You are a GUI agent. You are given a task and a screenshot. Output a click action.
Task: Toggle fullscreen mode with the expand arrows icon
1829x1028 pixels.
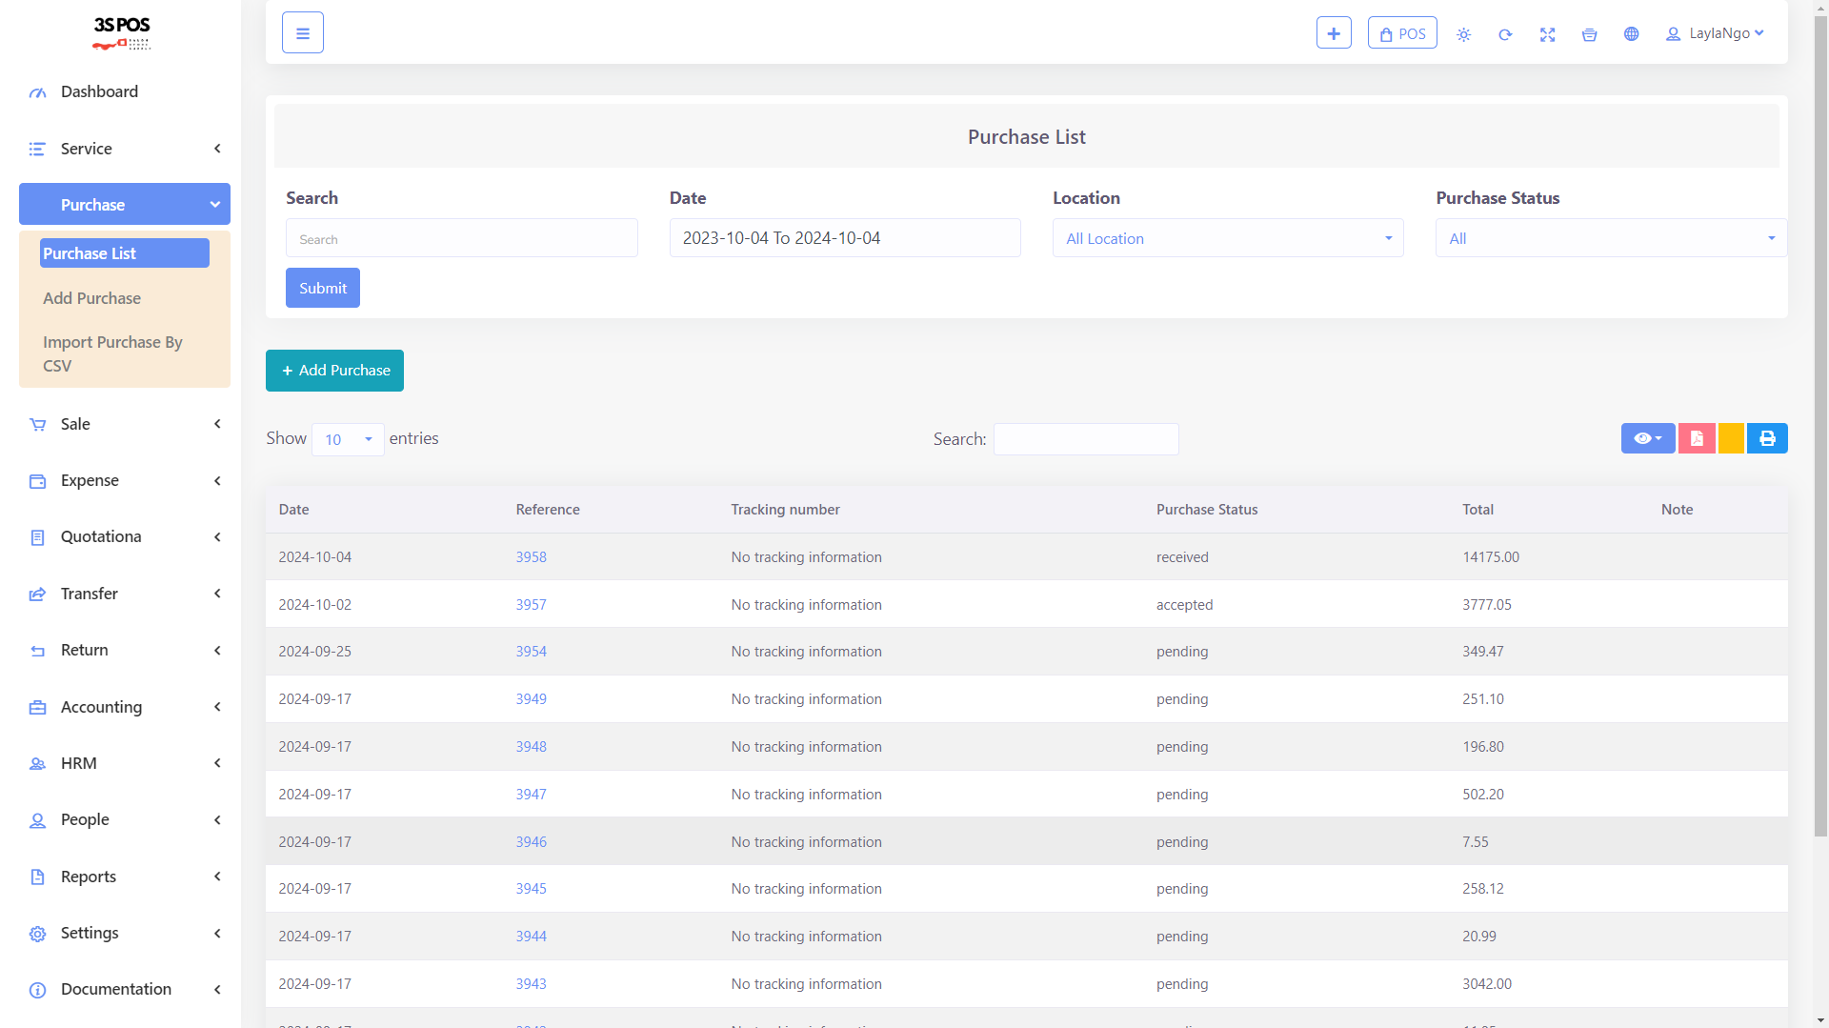click(x=1547, y=35)
